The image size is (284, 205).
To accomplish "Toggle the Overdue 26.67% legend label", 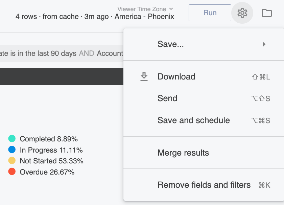I will pos(47,172).
